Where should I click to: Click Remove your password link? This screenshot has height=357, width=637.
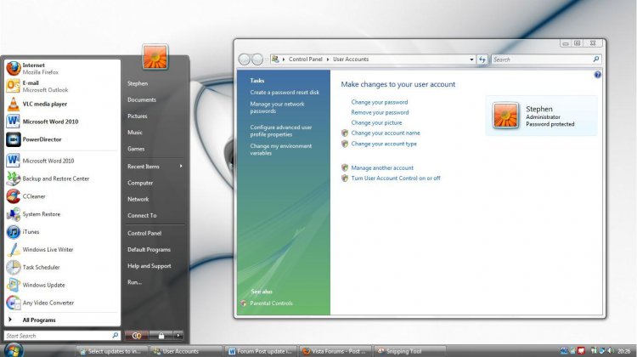(380, 112)
